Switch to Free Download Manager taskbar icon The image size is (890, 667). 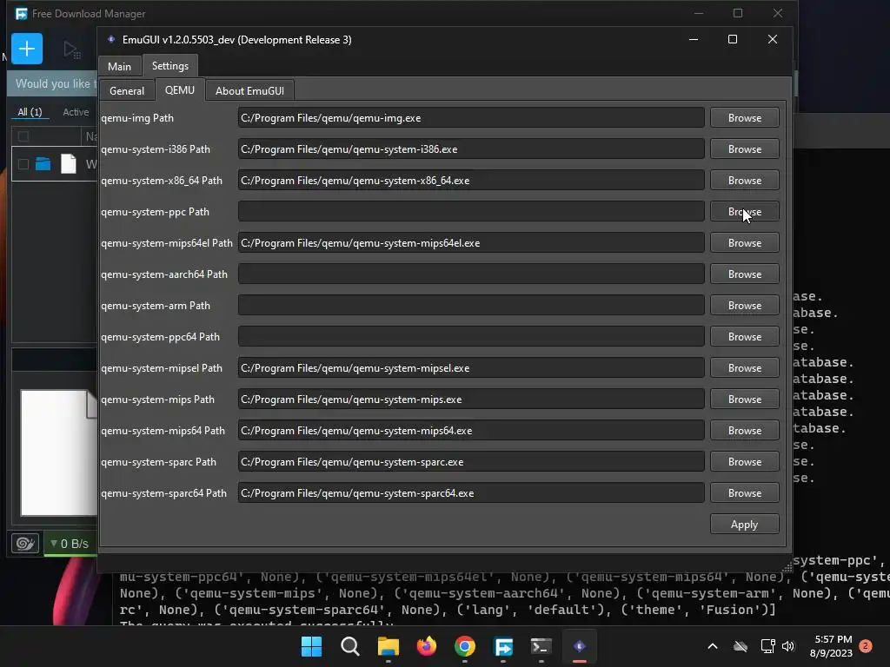coord(503,646)
